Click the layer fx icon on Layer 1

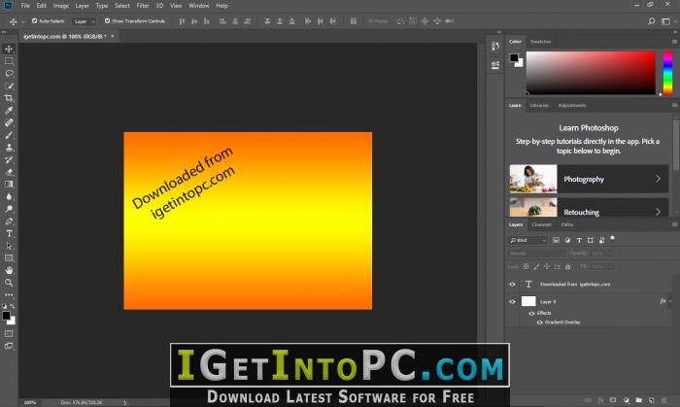pos(663,301)
